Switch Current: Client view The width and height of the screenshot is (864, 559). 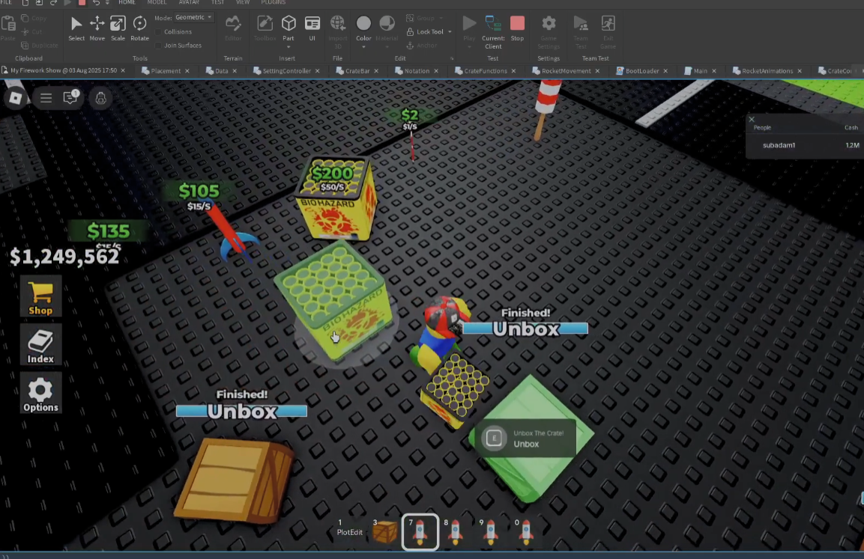492,32
